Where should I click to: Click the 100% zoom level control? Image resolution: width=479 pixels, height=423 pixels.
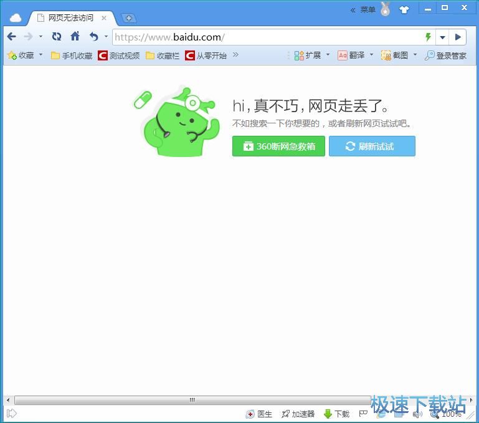[x=447, y=414]
